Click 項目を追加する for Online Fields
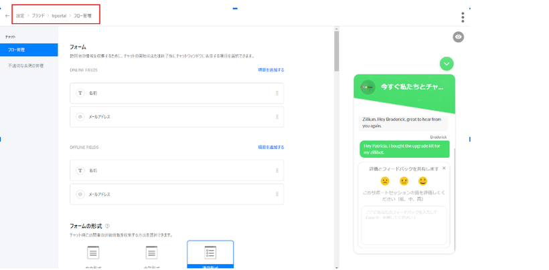Viewport: 549px width, 270px height. coord(271,70)
